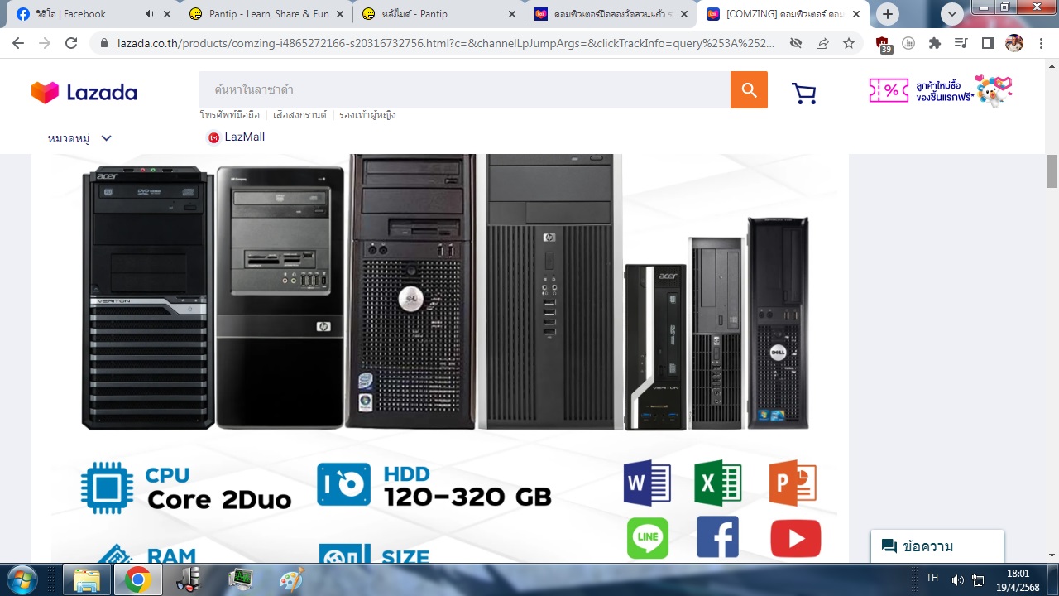This screenshot has width=1059, height=596.
Task: Toggle the browser side panel
Action: (x=987, y=43)
